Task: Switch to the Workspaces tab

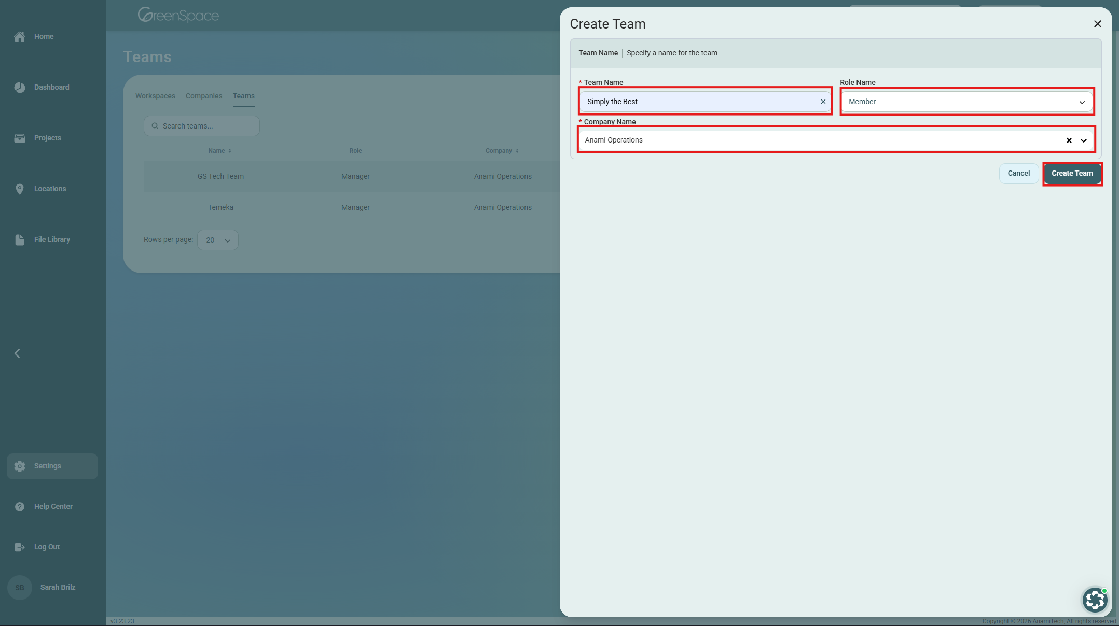Action: coord(155,96)
